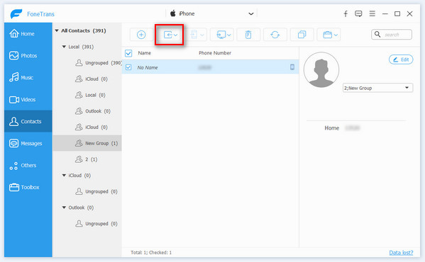Go to Home in the sidebar
Image resolution: width=425 pixels, height=262 pixels.
28,34
